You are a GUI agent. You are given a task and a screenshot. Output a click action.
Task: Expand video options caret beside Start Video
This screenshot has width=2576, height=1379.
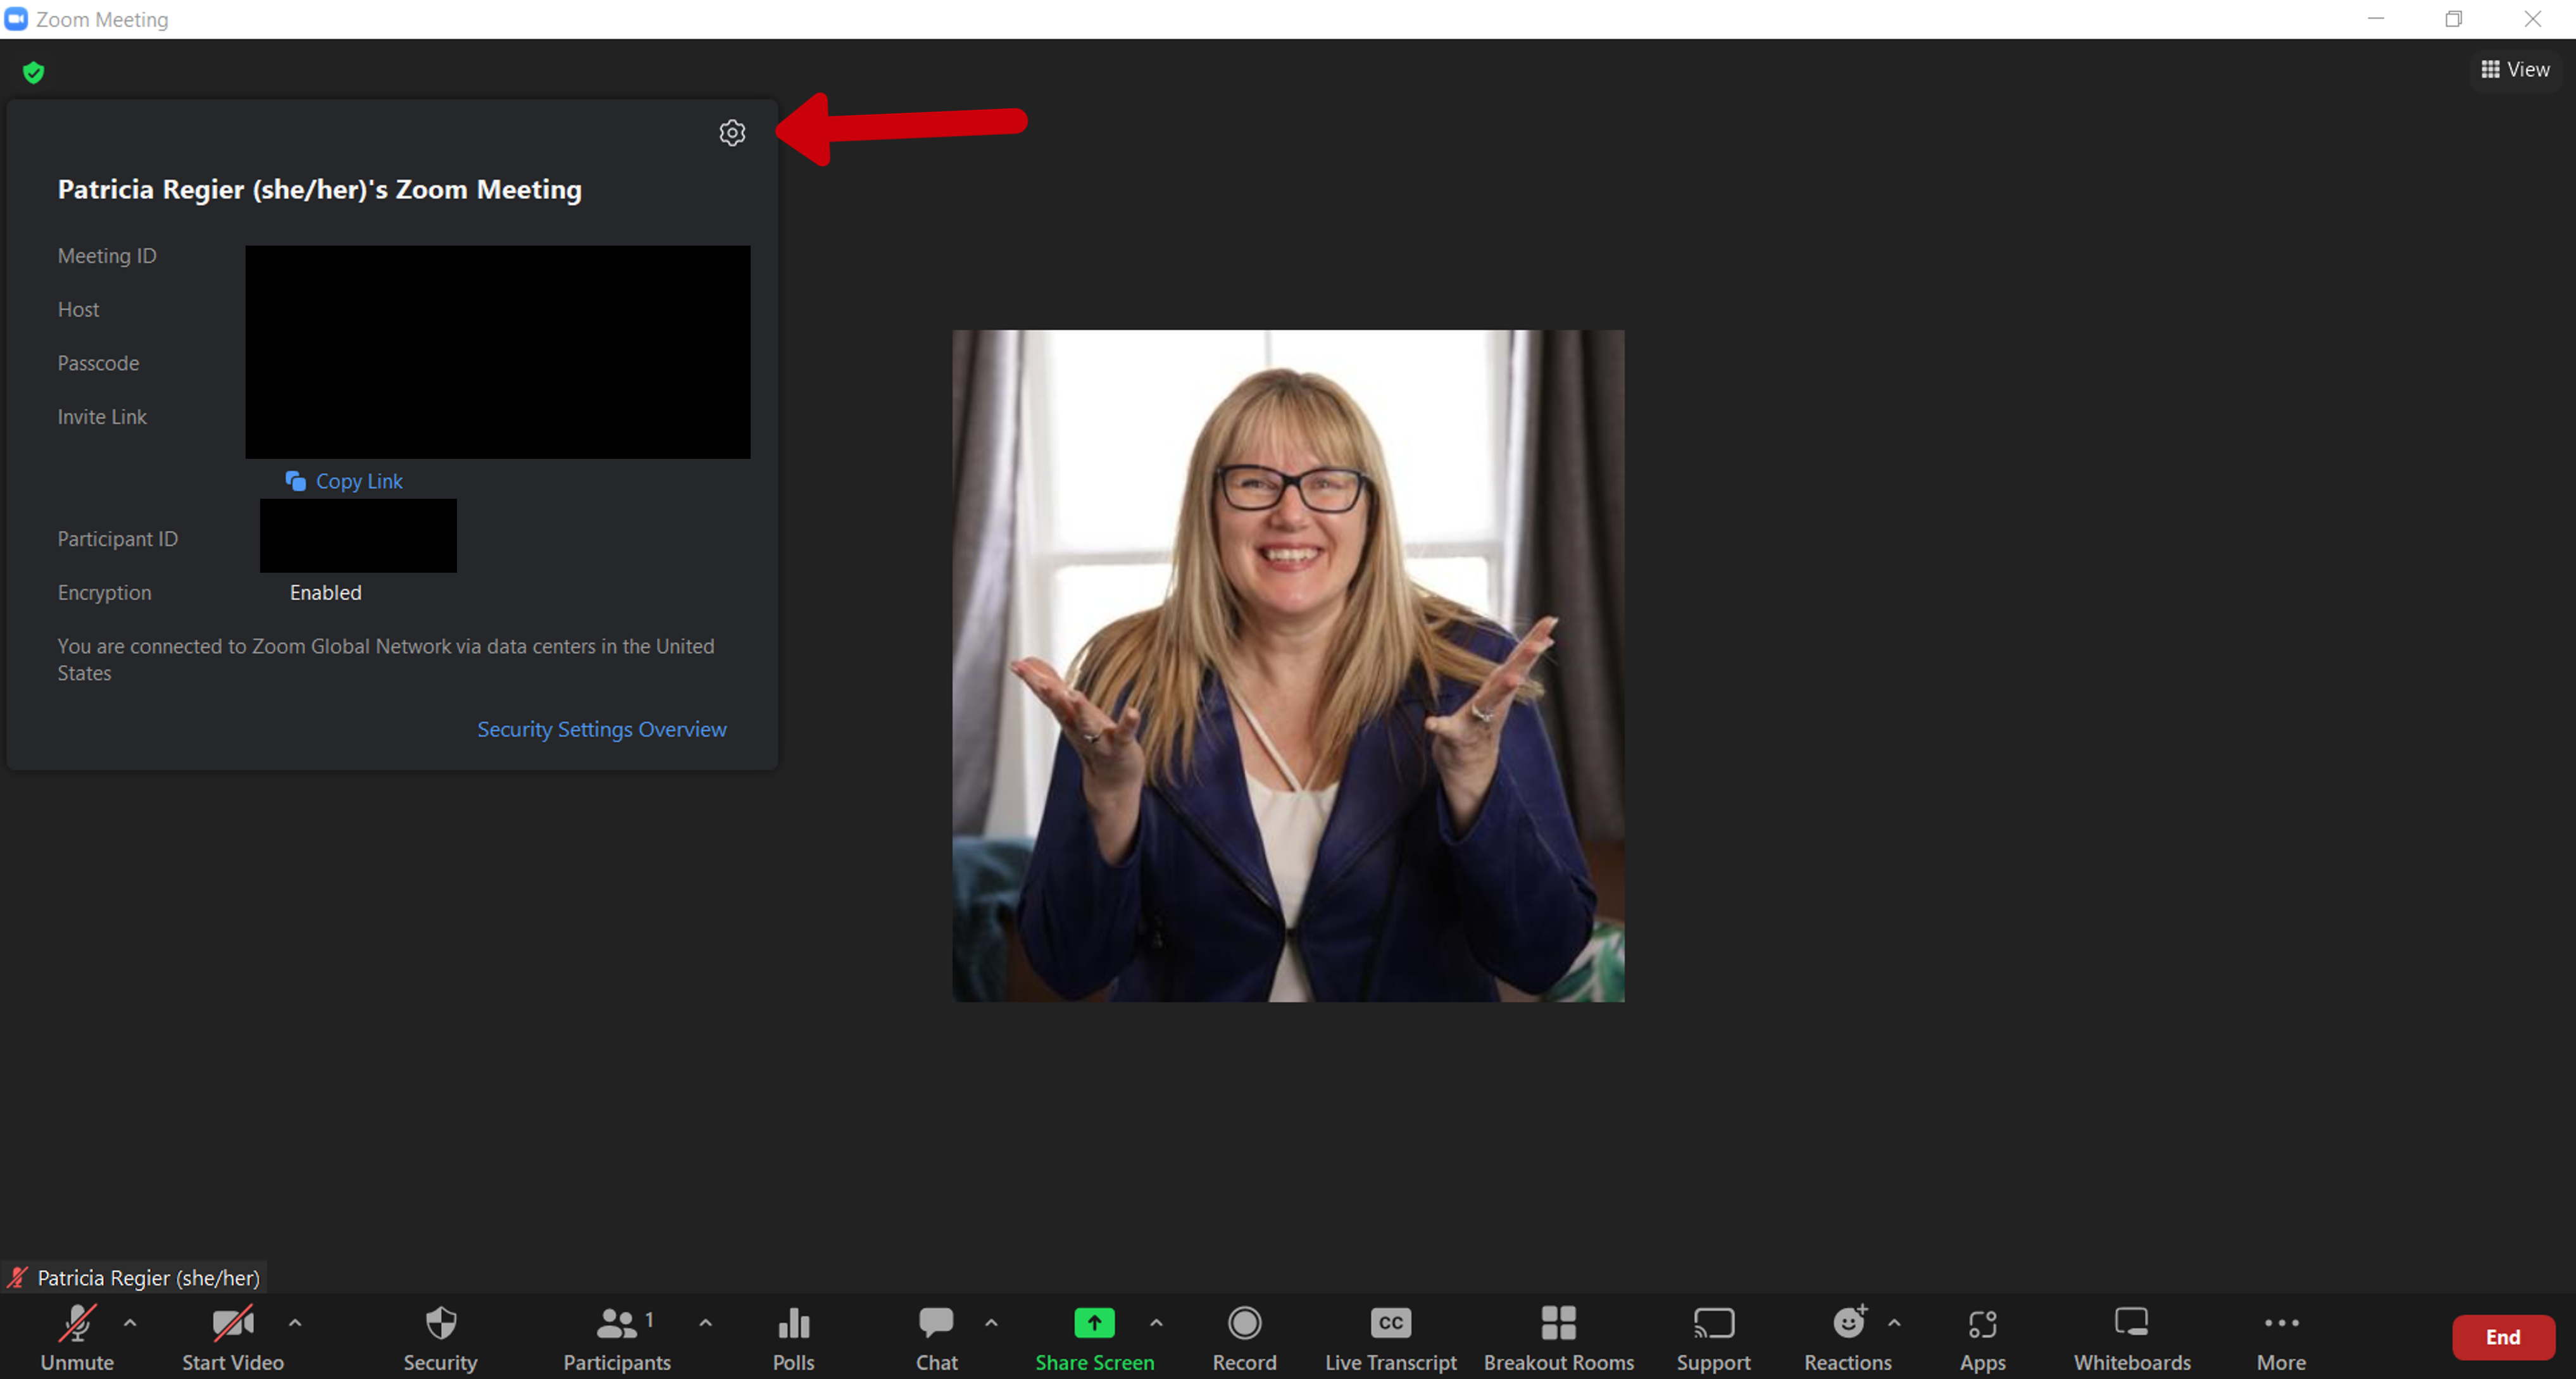[x=295, y=1322]
